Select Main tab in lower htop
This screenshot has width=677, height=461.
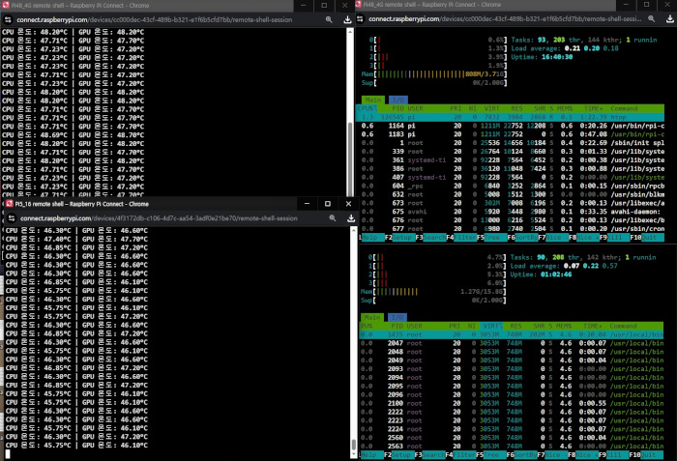coord(372,317)
